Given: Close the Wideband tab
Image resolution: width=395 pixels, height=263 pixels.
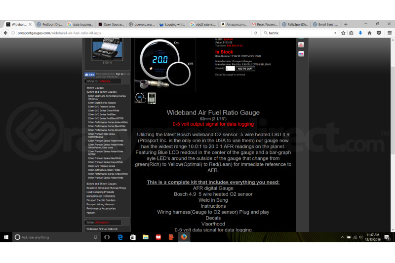Looking at the screenshot, I should point(30,24).
